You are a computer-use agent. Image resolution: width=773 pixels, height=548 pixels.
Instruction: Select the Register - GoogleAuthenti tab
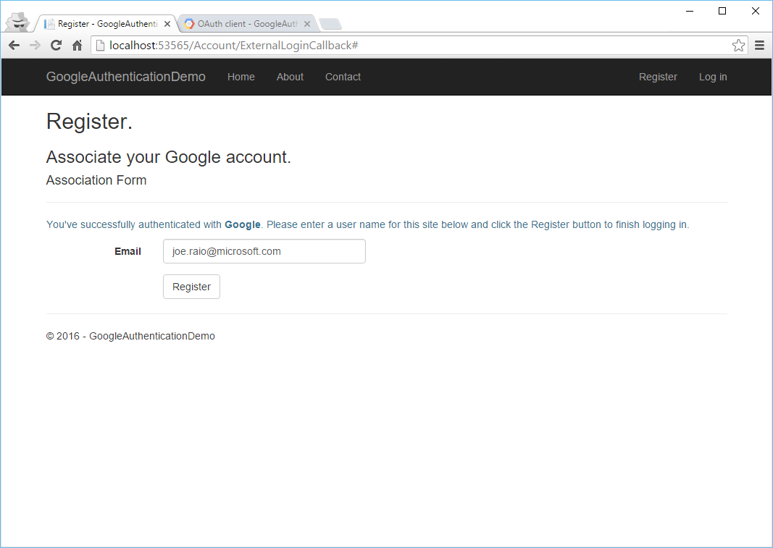tap(107, 24)
